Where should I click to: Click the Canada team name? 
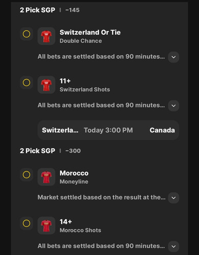tap(162, 130)
